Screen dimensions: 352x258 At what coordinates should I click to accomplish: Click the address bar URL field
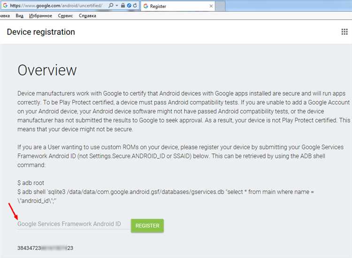(56, 6)
